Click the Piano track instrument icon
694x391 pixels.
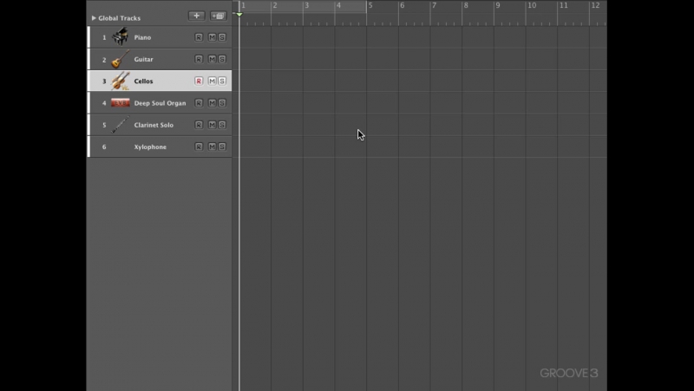(x=120, y=37)
